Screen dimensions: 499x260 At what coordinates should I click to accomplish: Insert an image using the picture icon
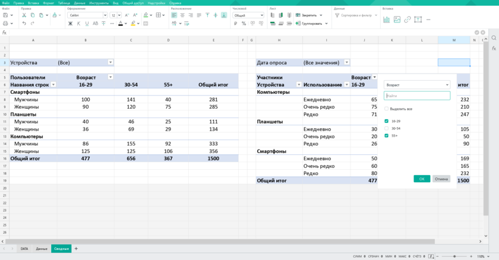397,20
